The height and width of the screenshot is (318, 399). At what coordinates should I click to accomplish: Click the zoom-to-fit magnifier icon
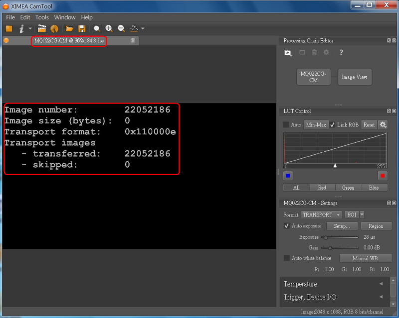pos(96,28)
